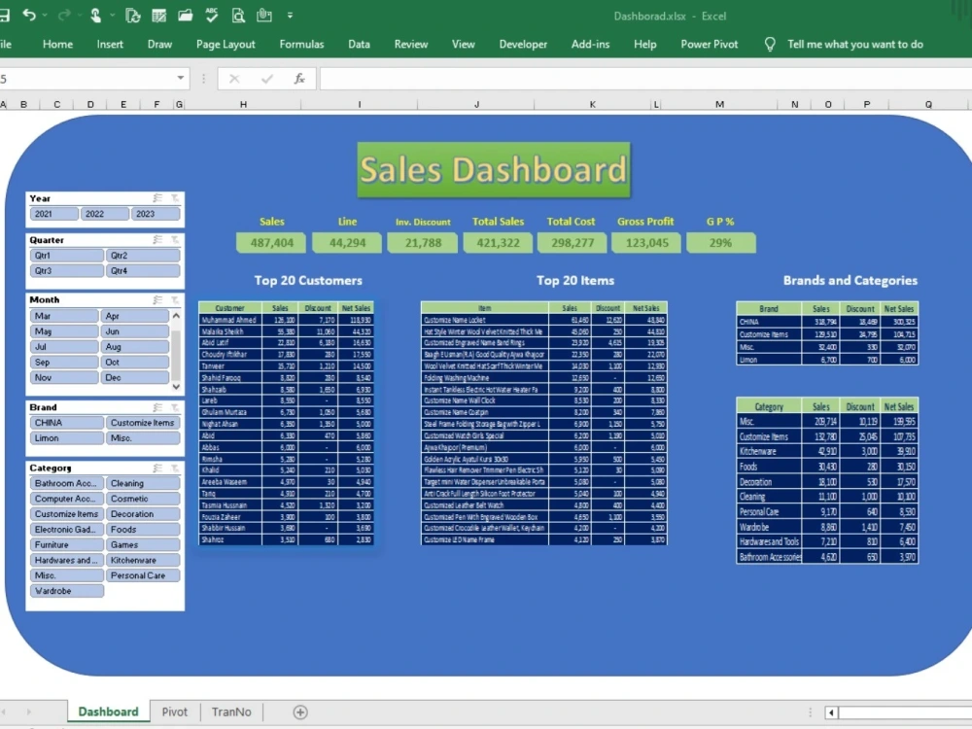Toggle the Qtr3 slicer item
The image size is (972, 729).
tap(66, 271)
